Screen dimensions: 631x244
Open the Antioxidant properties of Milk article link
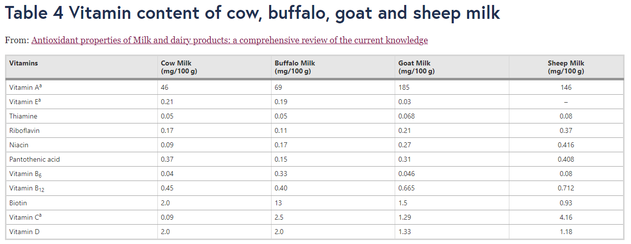(x=229, y=40)
